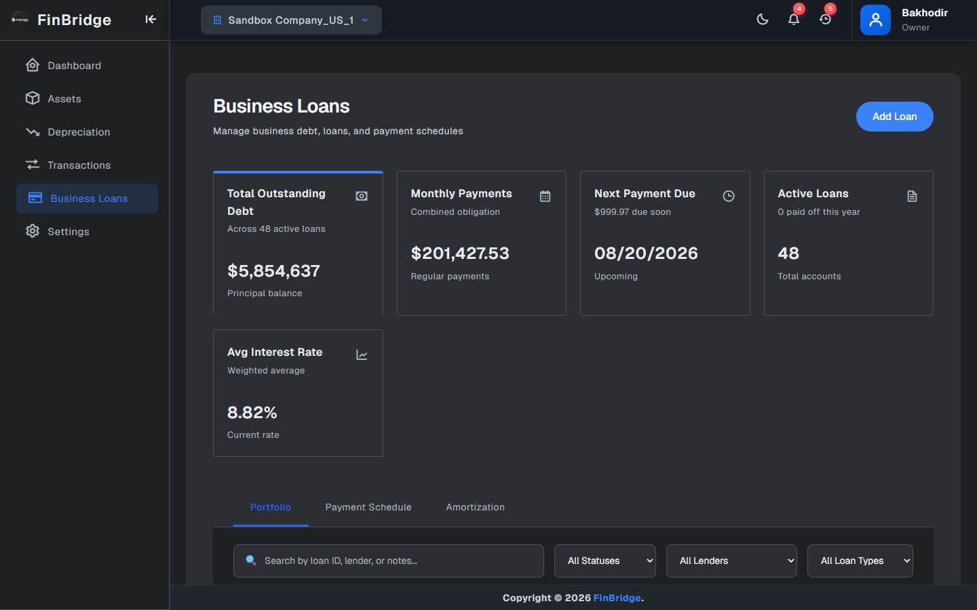Collapse the sidebar with the arrow icon
This screenshot has height=610, width=977.
pos(151,19)
